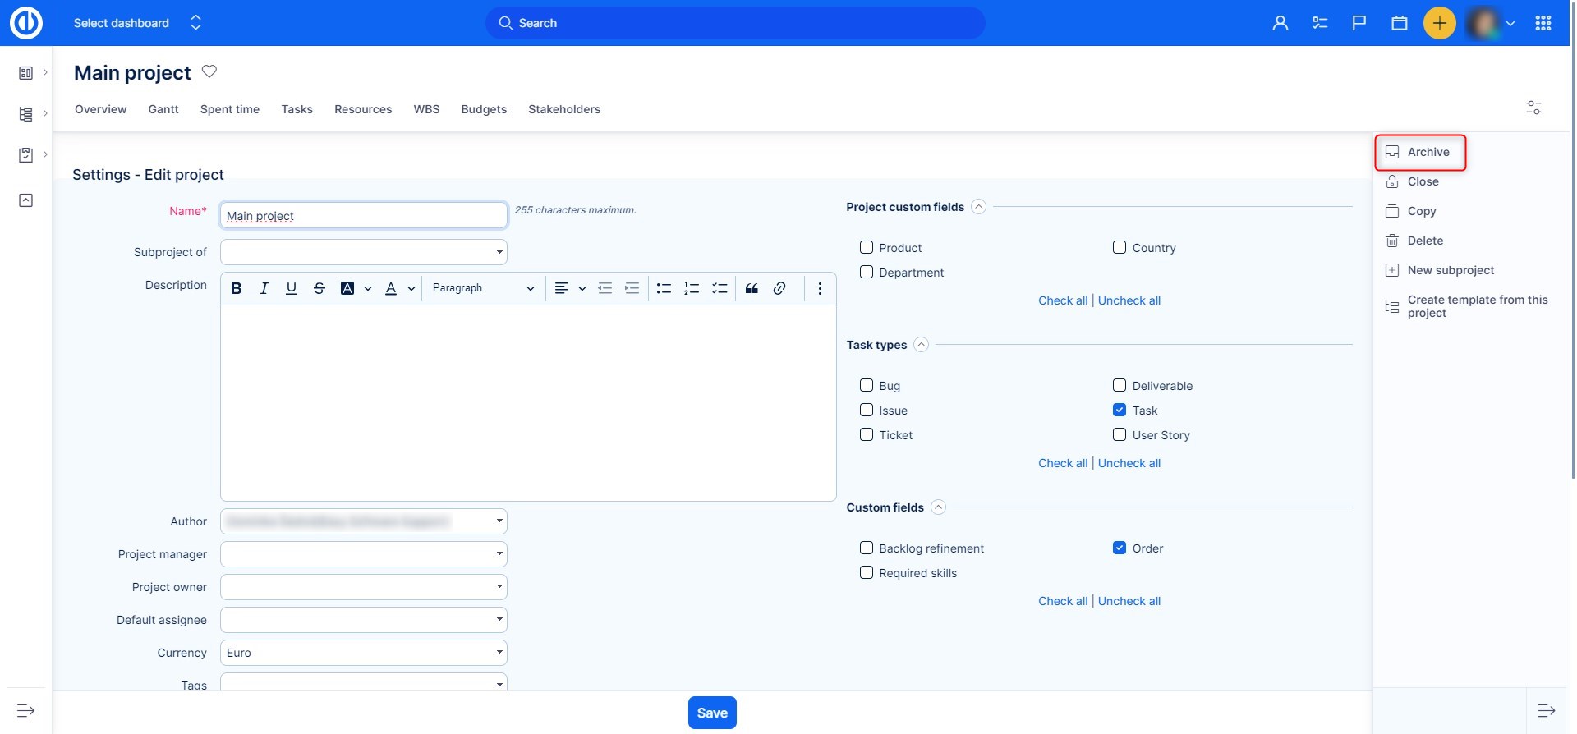Open the Currency dropdown showing Euro
Image resolution: width=1577 pixels, height=734 pixels.
[363, 653]
